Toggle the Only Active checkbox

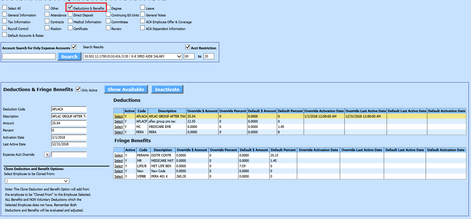(x=78, y=90)
